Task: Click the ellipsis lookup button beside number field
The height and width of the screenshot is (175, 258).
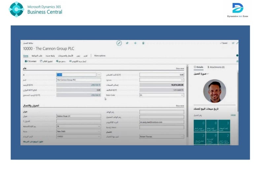Action: point(99,75)
